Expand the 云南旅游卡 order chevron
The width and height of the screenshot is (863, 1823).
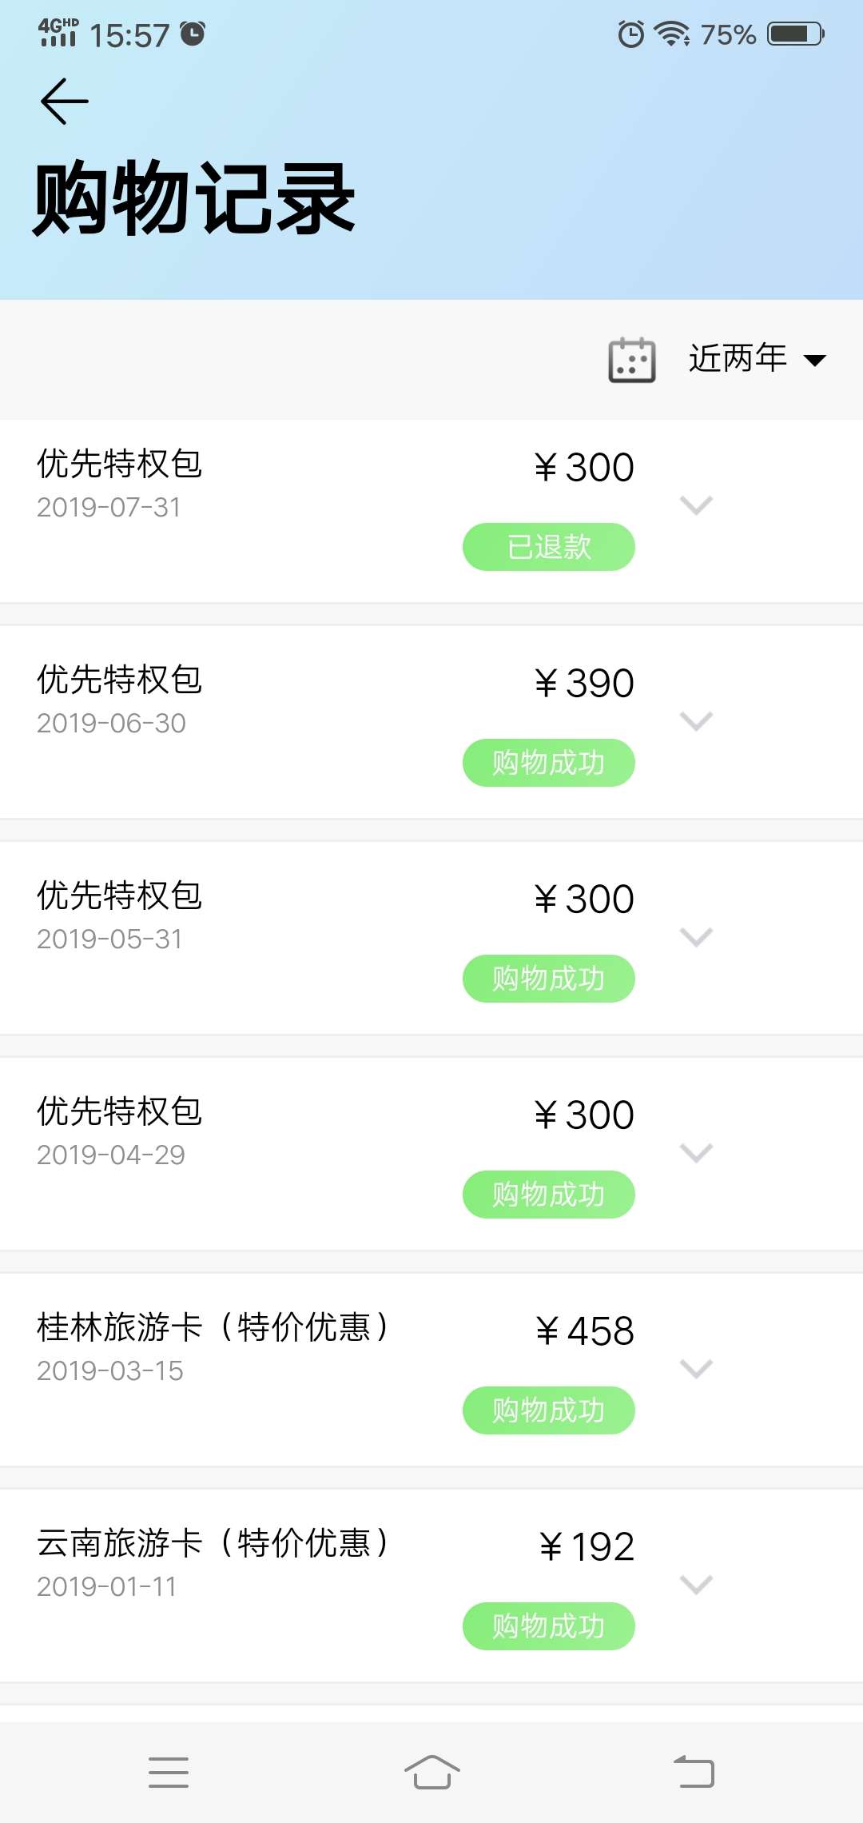tap(696, 1585)
